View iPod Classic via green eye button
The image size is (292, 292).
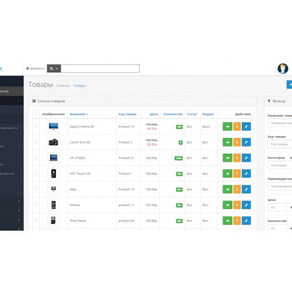click(x=227, y=221)
